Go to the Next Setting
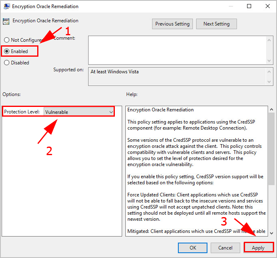This screenshot has height=258, width=277. pyautogui.click(x=216, y=24)
